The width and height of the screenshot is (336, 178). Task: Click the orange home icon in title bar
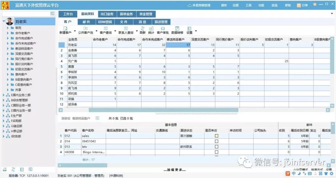pyautogui.click(x=315, y=4)
